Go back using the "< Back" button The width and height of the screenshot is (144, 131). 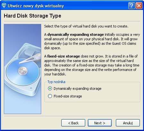tap(73, 123)
